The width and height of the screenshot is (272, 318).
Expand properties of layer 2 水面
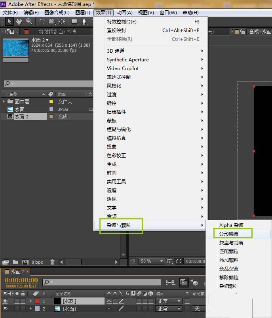(x=30, y=308)
